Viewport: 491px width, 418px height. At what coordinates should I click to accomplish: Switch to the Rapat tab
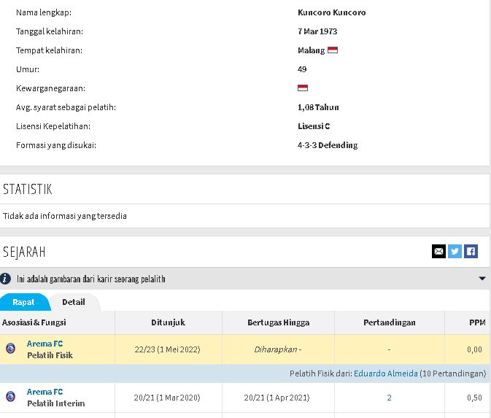tap(24, 302)
